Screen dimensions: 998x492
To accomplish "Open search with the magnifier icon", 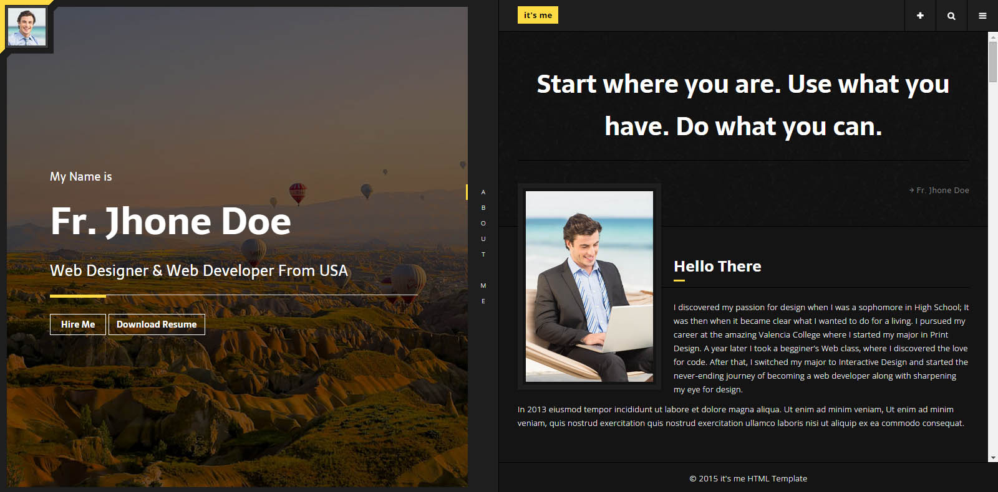I will [951, 16].
